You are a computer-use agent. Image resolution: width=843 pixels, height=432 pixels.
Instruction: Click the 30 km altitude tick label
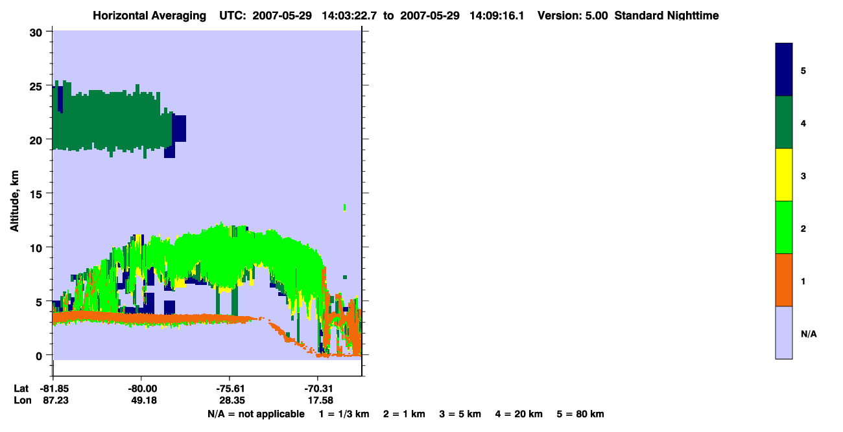(36, 32)
